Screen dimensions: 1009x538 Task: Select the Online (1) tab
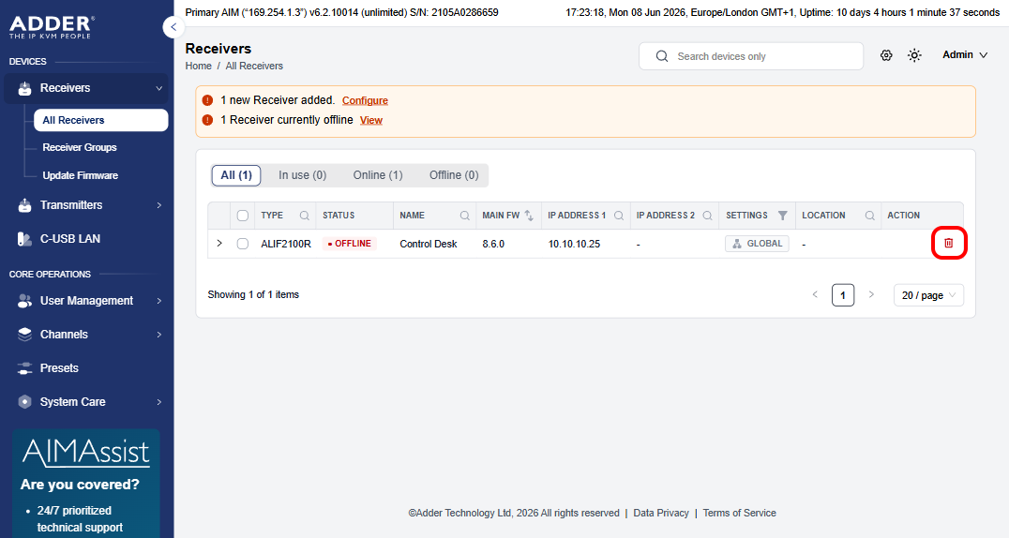coord(378,175)
